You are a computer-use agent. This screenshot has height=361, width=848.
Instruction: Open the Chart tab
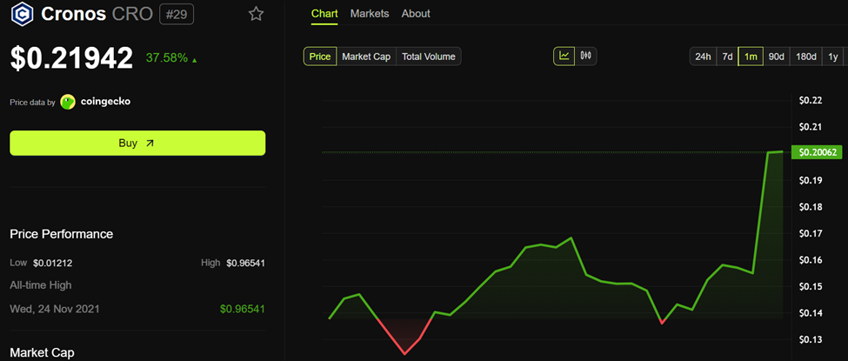(324, 14)
